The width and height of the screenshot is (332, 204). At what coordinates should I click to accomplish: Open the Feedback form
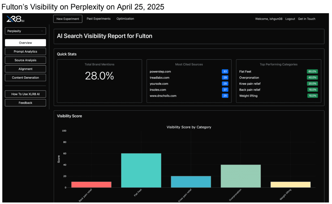(x=25, y=103)
